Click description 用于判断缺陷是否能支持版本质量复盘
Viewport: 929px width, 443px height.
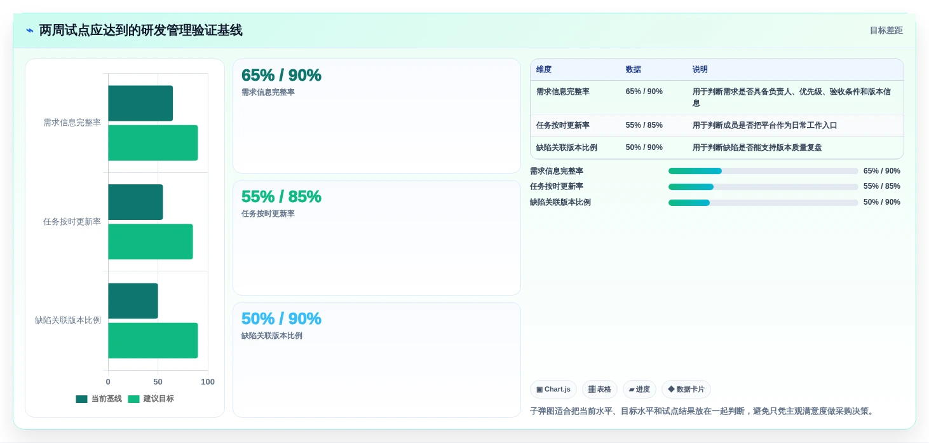(x=757, y=147)
